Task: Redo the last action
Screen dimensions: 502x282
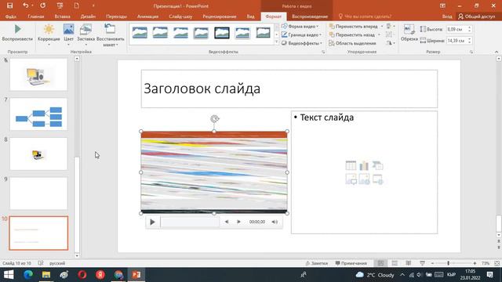Action: [x=42, y=5]
